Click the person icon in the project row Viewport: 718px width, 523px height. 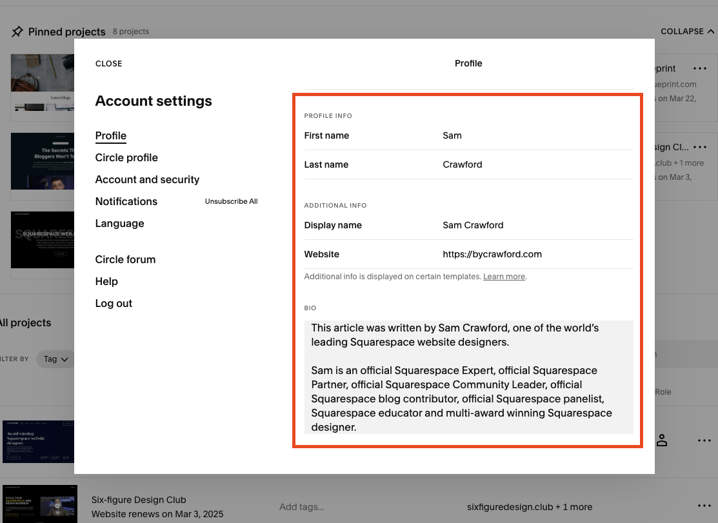coord(662,440)
